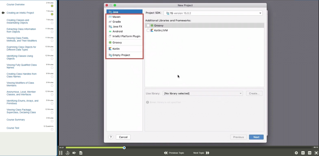The height and width of the screenshot is (156, 319).
Task: Select Empty Project type
Action: click(124, 55)
